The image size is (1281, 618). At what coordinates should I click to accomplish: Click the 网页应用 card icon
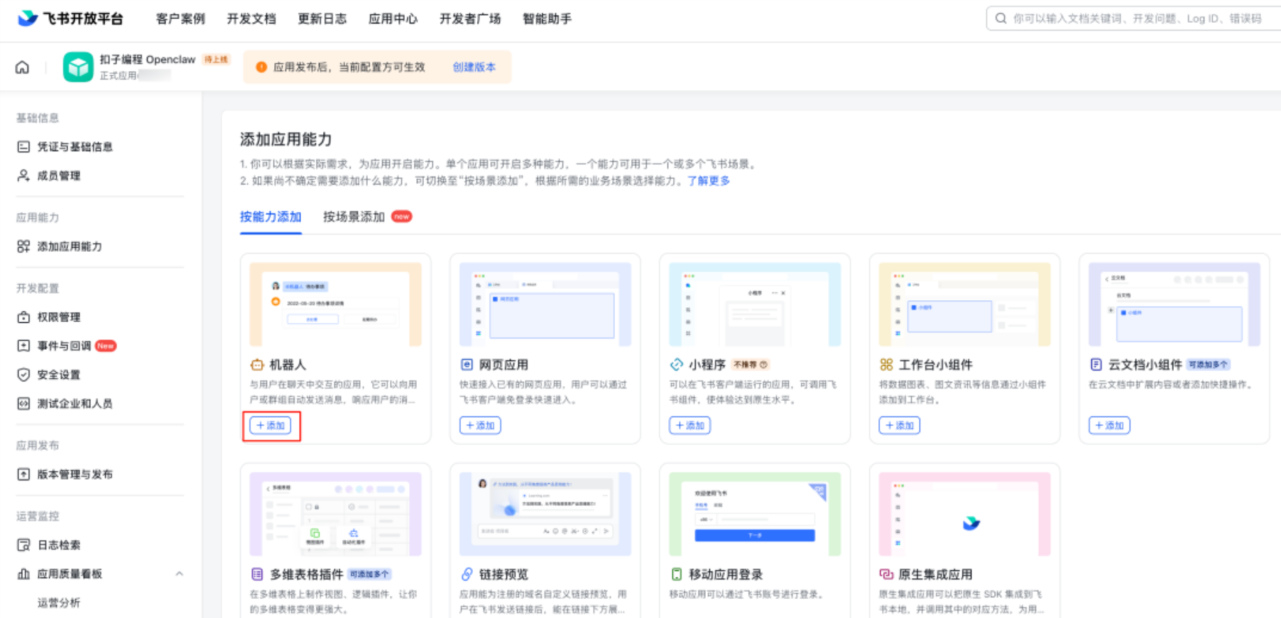pyautogui.click(x=467, y=365)
